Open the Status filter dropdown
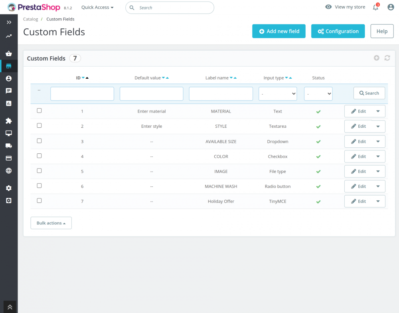Image resolution: width=399 pixels, height=313 pixels. click(x=318, y=94)
